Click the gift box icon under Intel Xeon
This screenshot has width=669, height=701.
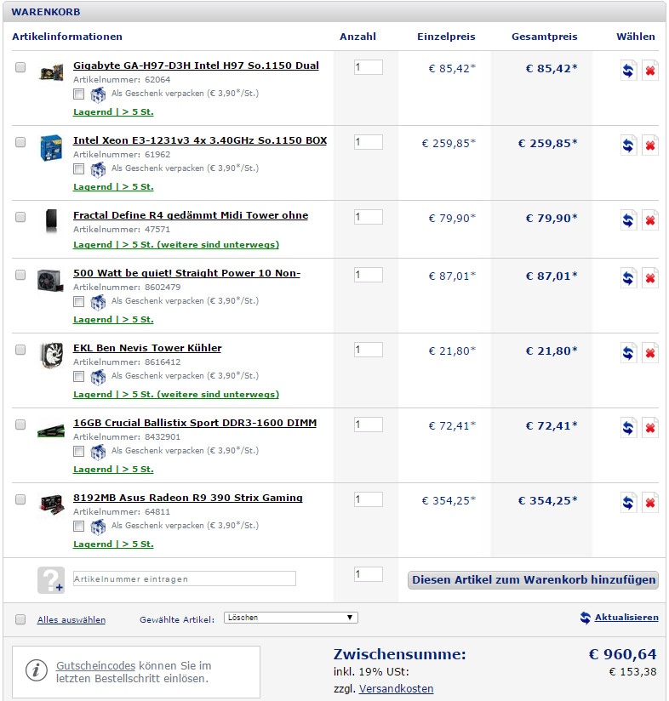tap(98, 169)
